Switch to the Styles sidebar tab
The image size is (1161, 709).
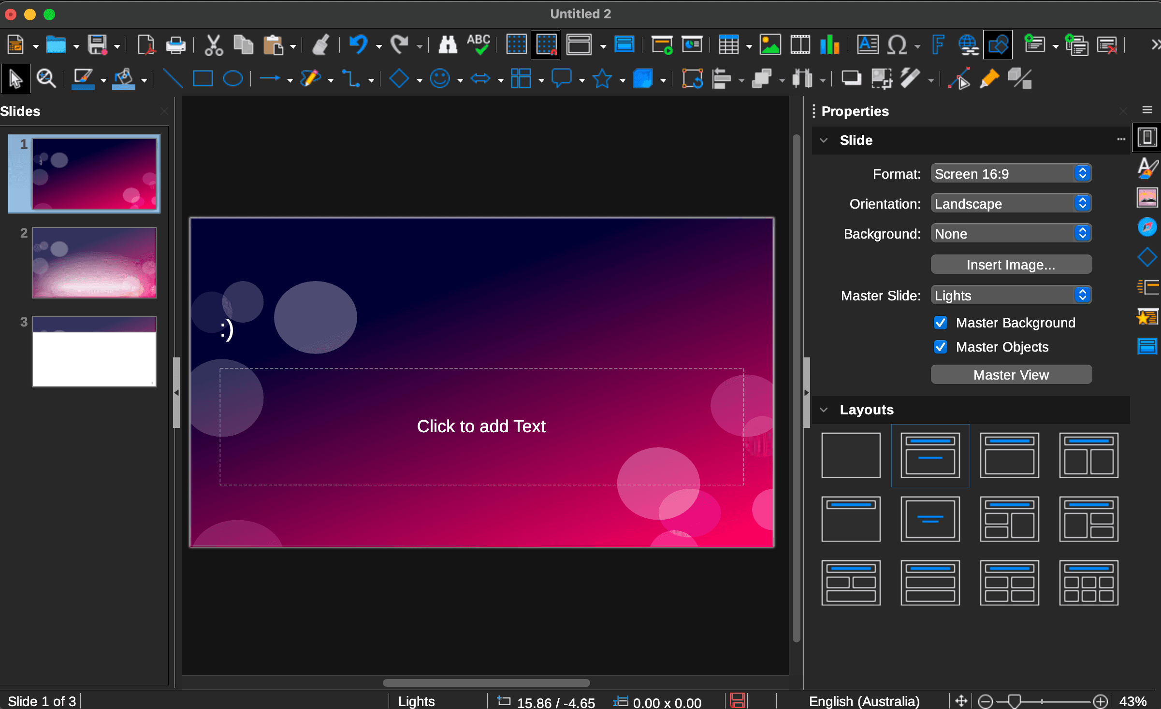click(1147, 168)
